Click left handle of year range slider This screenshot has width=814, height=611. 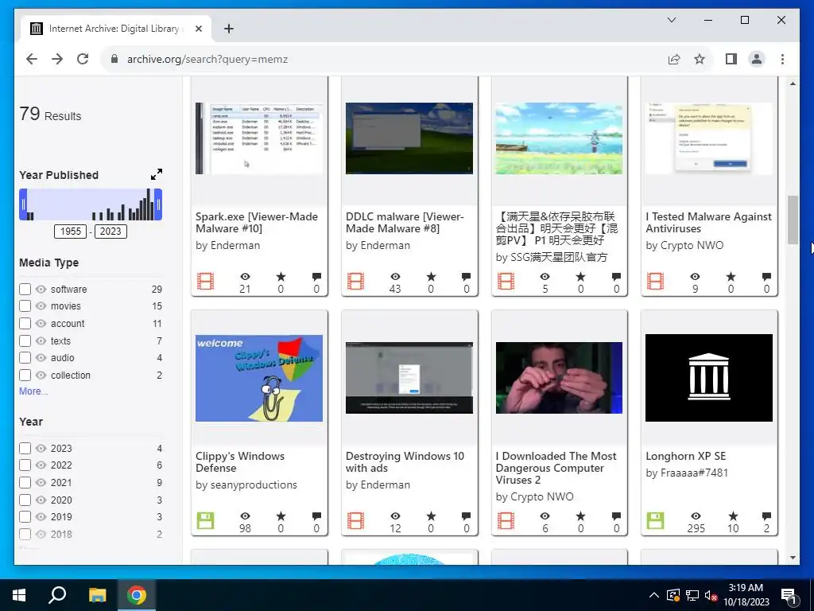[23, 204]
